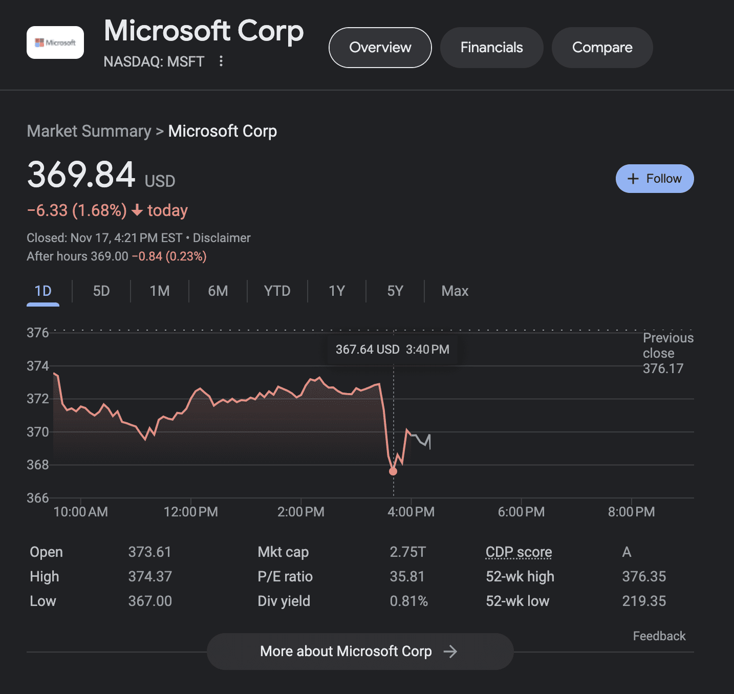Show the Max time range chart

455,291
